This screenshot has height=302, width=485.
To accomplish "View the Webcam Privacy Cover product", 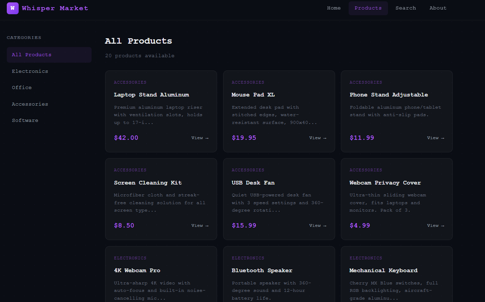I will pos(435,225).
